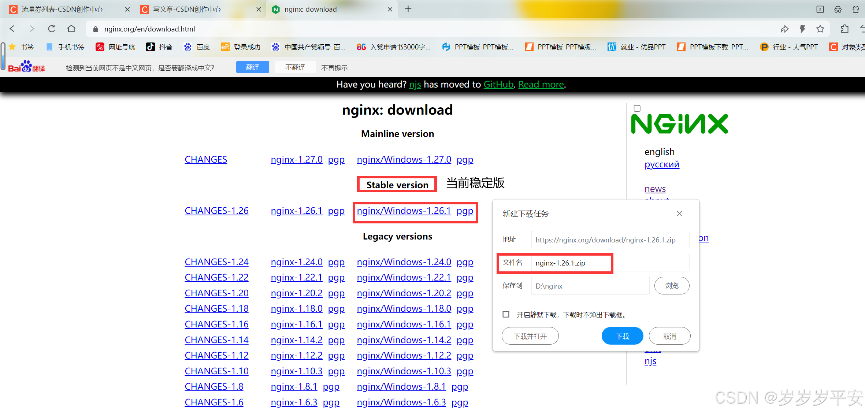Click the 下载并打开 button
This screenshot has height=412, width=865.
pos(530,336)
